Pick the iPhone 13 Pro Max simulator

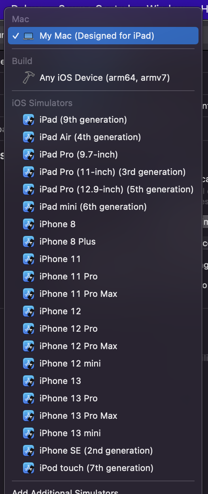(103, 416)
